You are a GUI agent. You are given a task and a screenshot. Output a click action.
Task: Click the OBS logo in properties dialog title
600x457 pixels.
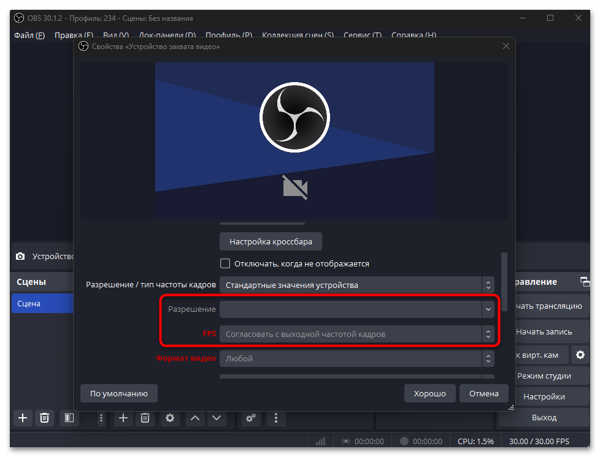click(x=83, y=47)
